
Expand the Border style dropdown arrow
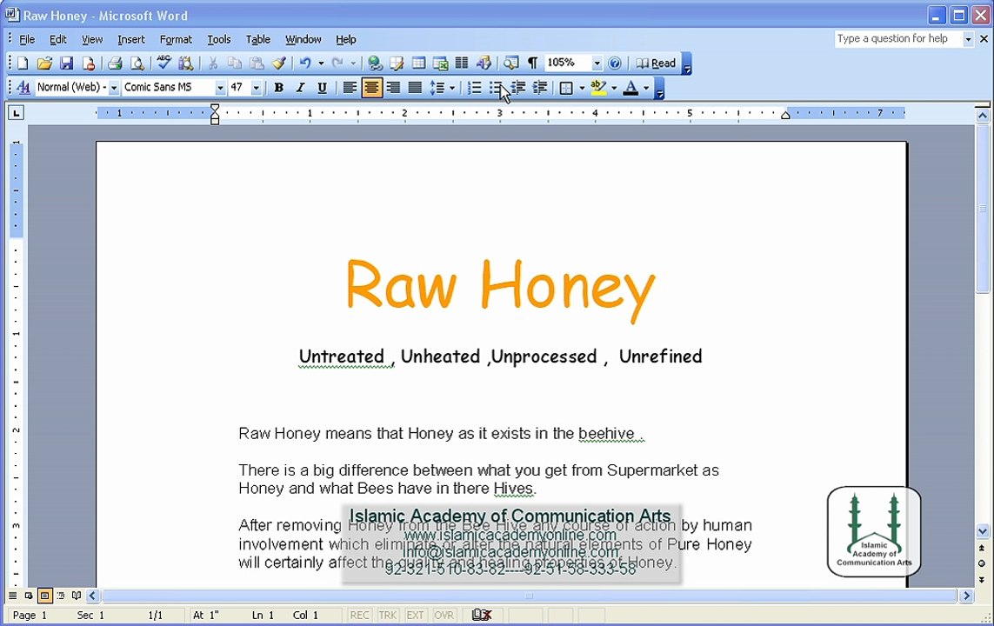pyautogui.click(x=582, y=88)
